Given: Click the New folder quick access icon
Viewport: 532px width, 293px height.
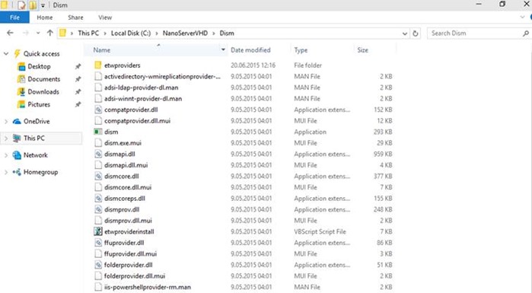Looking at the screenshot, I should click(33, 5).
